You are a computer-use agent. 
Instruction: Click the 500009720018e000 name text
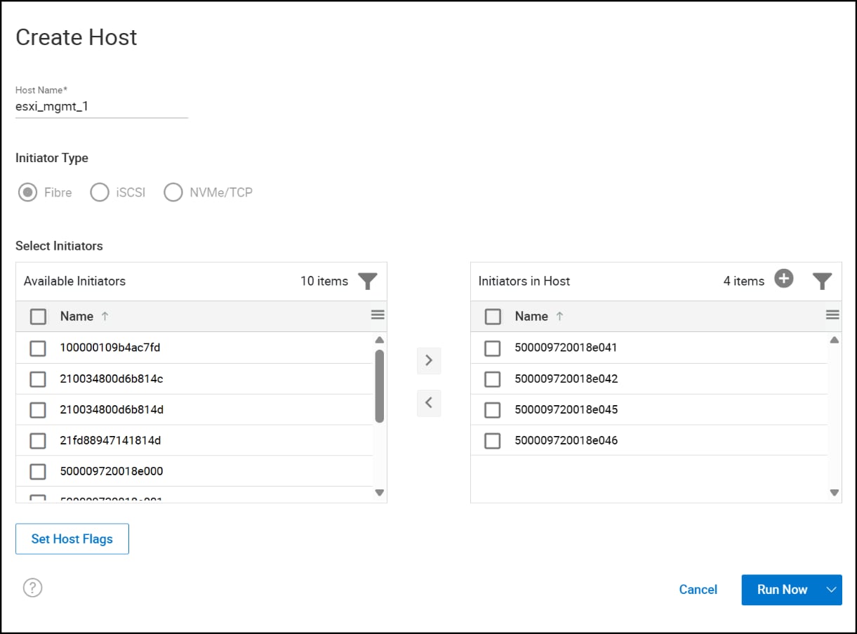pyautogui.click(x=112, y=471)
